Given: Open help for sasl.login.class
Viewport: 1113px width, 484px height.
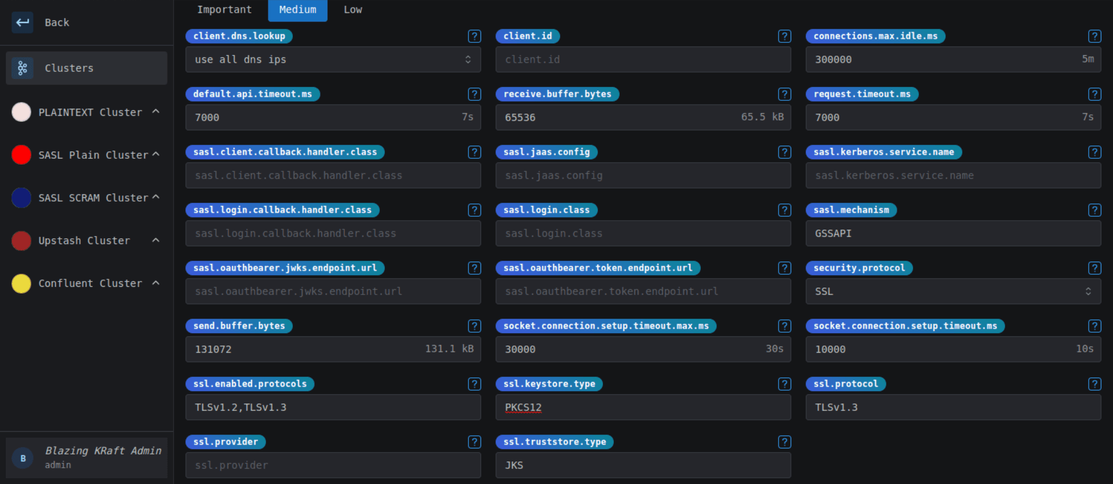Looking at the screenshot, I should coord(784,210).
